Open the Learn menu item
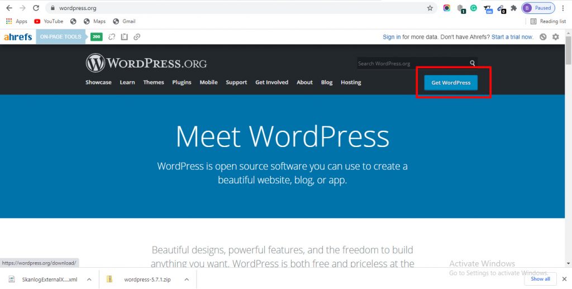Viewport: 572px width, 289px height. pyautogui.click(x=127, y=83)
